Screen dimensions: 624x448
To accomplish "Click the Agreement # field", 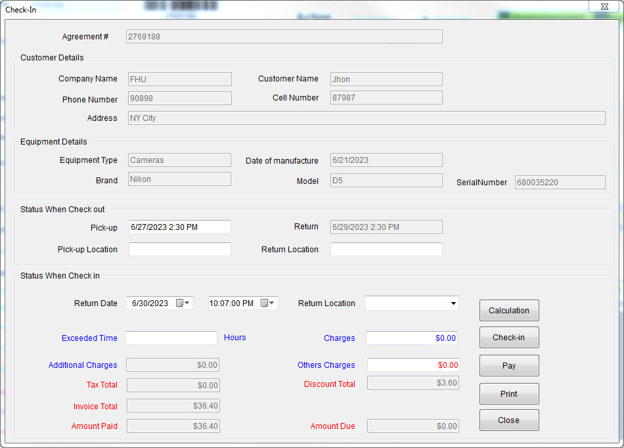I will coord(284,37).
